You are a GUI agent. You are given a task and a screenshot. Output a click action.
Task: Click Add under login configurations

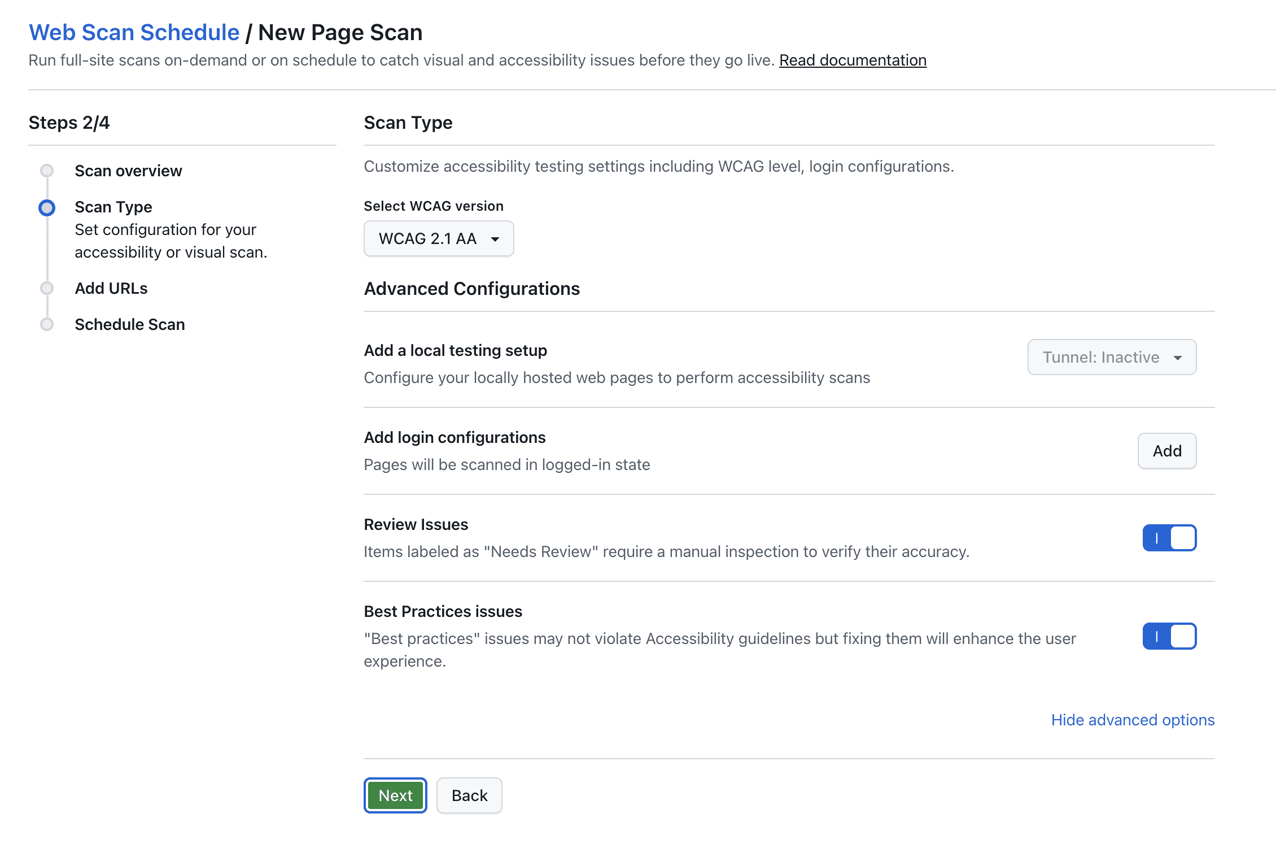pos(1166,451)
